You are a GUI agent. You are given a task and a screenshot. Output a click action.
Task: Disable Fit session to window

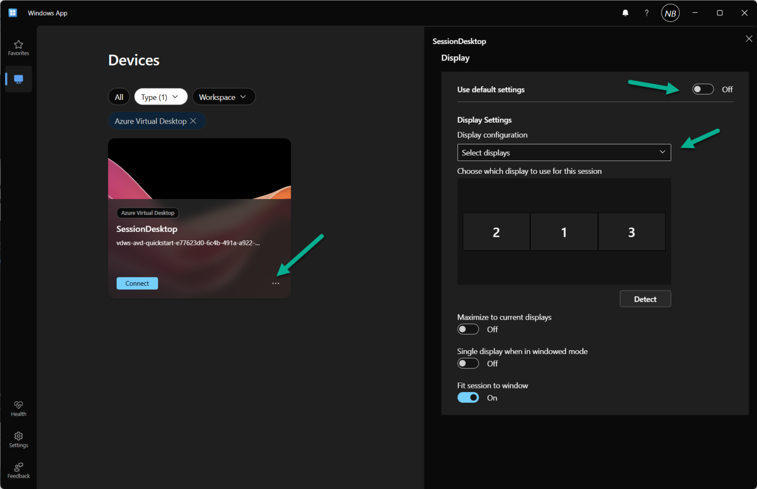(468, 397)
